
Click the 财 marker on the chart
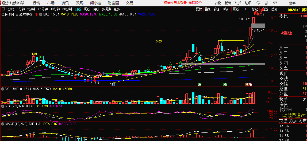[113, 84]
